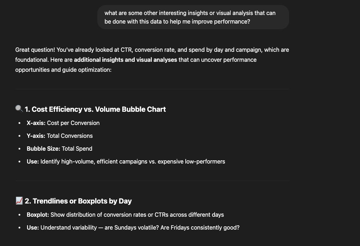The height and width of the screenshot is (246, 360).
Task: Click the divider line above section 1
Action: [x=152, y=89]
